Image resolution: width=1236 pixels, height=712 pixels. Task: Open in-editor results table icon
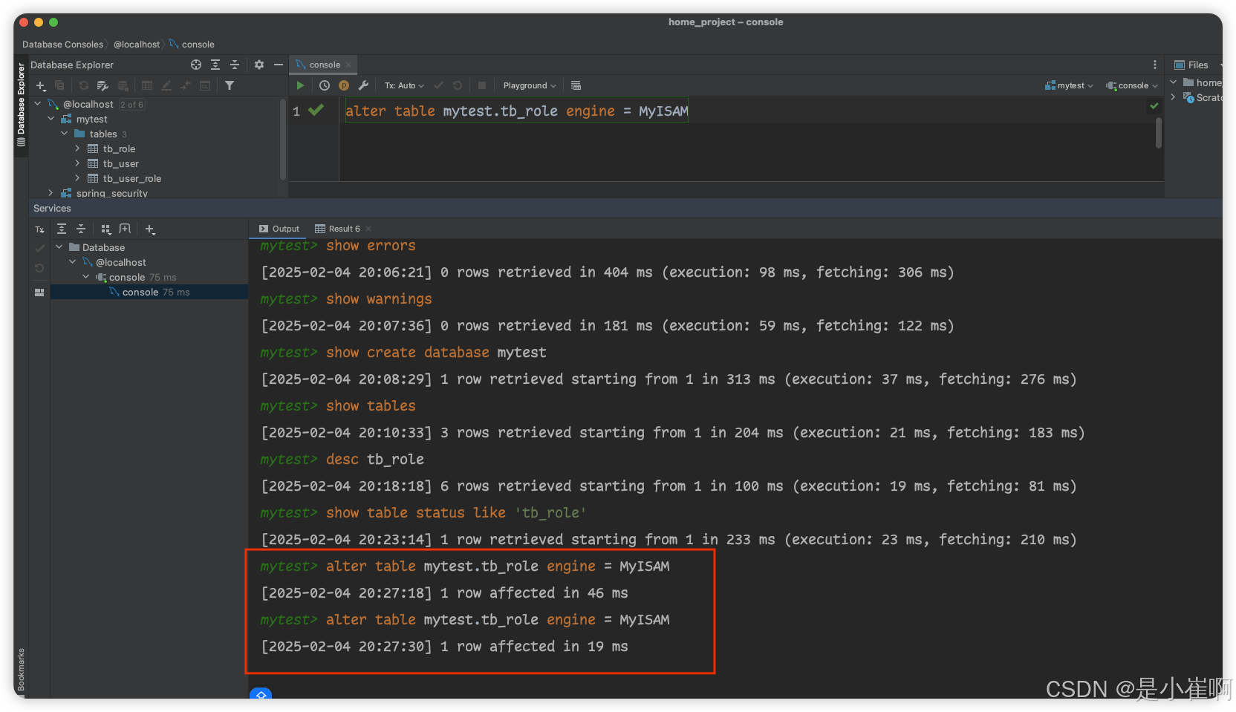click(x=576, y=85)
